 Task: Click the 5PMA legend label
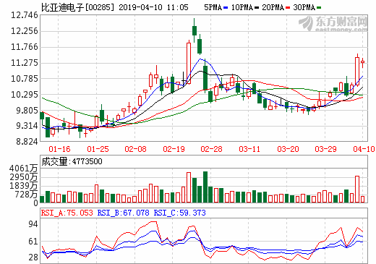pyautogui.click(x=213, y=8)
